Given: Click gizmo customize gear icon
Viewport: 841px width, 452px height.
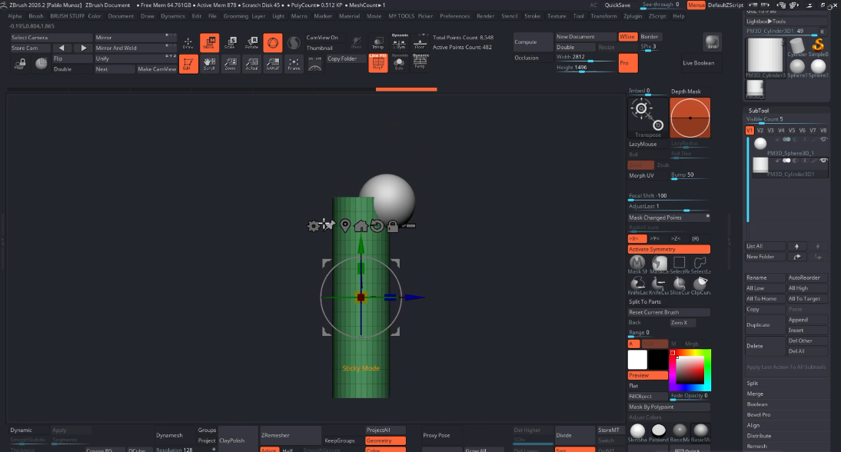Looking at the screenshot, I should click(x=313, y=226).
